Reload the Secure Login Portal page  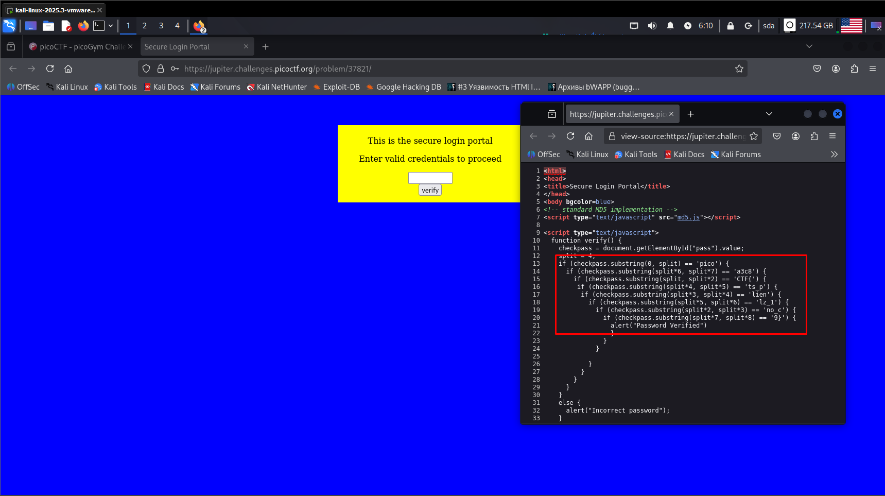point(50,69)
